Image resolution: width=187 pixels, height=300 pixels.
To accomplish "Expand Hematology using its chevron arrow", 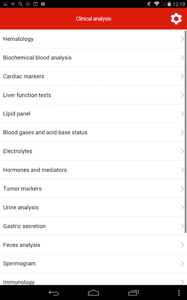I will pos(182,39).
